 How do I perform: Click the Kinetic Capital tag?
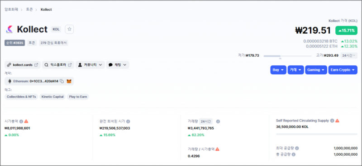[x=52, y=97]
